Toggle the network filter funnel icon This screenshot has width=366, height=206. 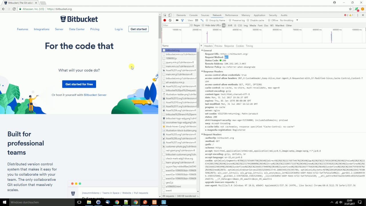tap(182, 20)
